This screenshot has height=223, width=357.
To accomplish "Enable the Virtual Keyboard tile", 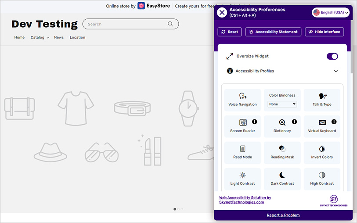I will coord(322,126).
